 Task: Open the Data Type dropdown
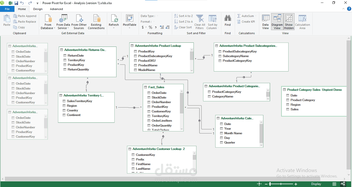click(149, 16)
